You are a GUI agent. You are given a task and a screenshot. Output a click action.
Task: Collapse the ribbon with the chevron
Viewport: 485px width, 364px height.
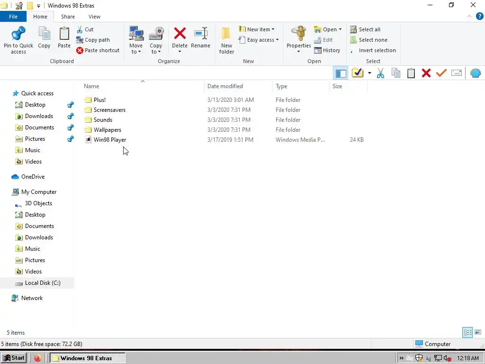[469, 17]
